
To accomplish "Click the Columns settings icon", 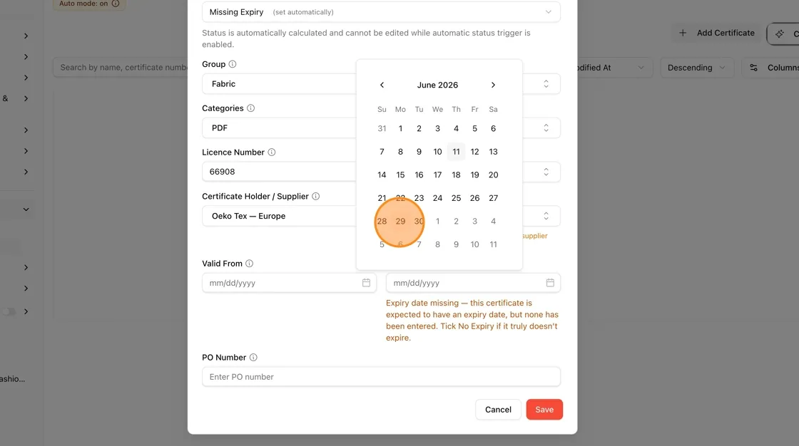I will 753,68.
